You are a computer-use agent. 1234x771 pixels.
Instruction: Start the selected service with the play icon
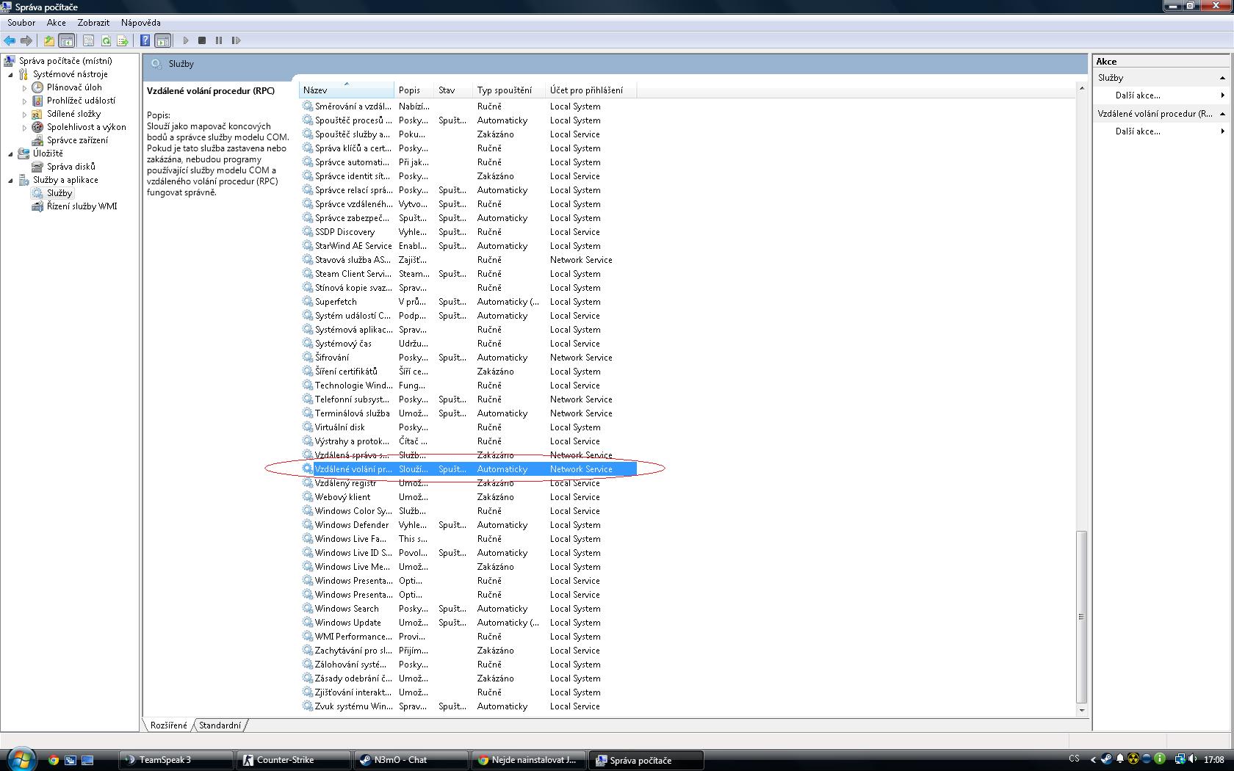point(186,40)
